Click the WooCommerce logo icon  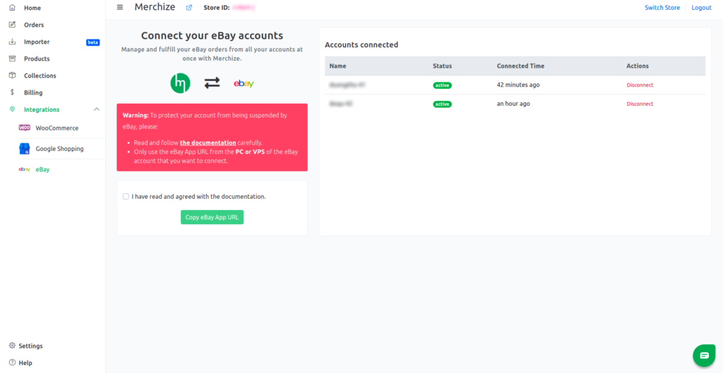[25, 128]
